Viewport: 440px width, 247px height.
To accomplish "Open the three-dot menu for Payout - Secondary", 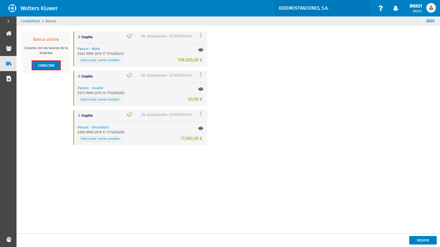I will click(201, 114).
